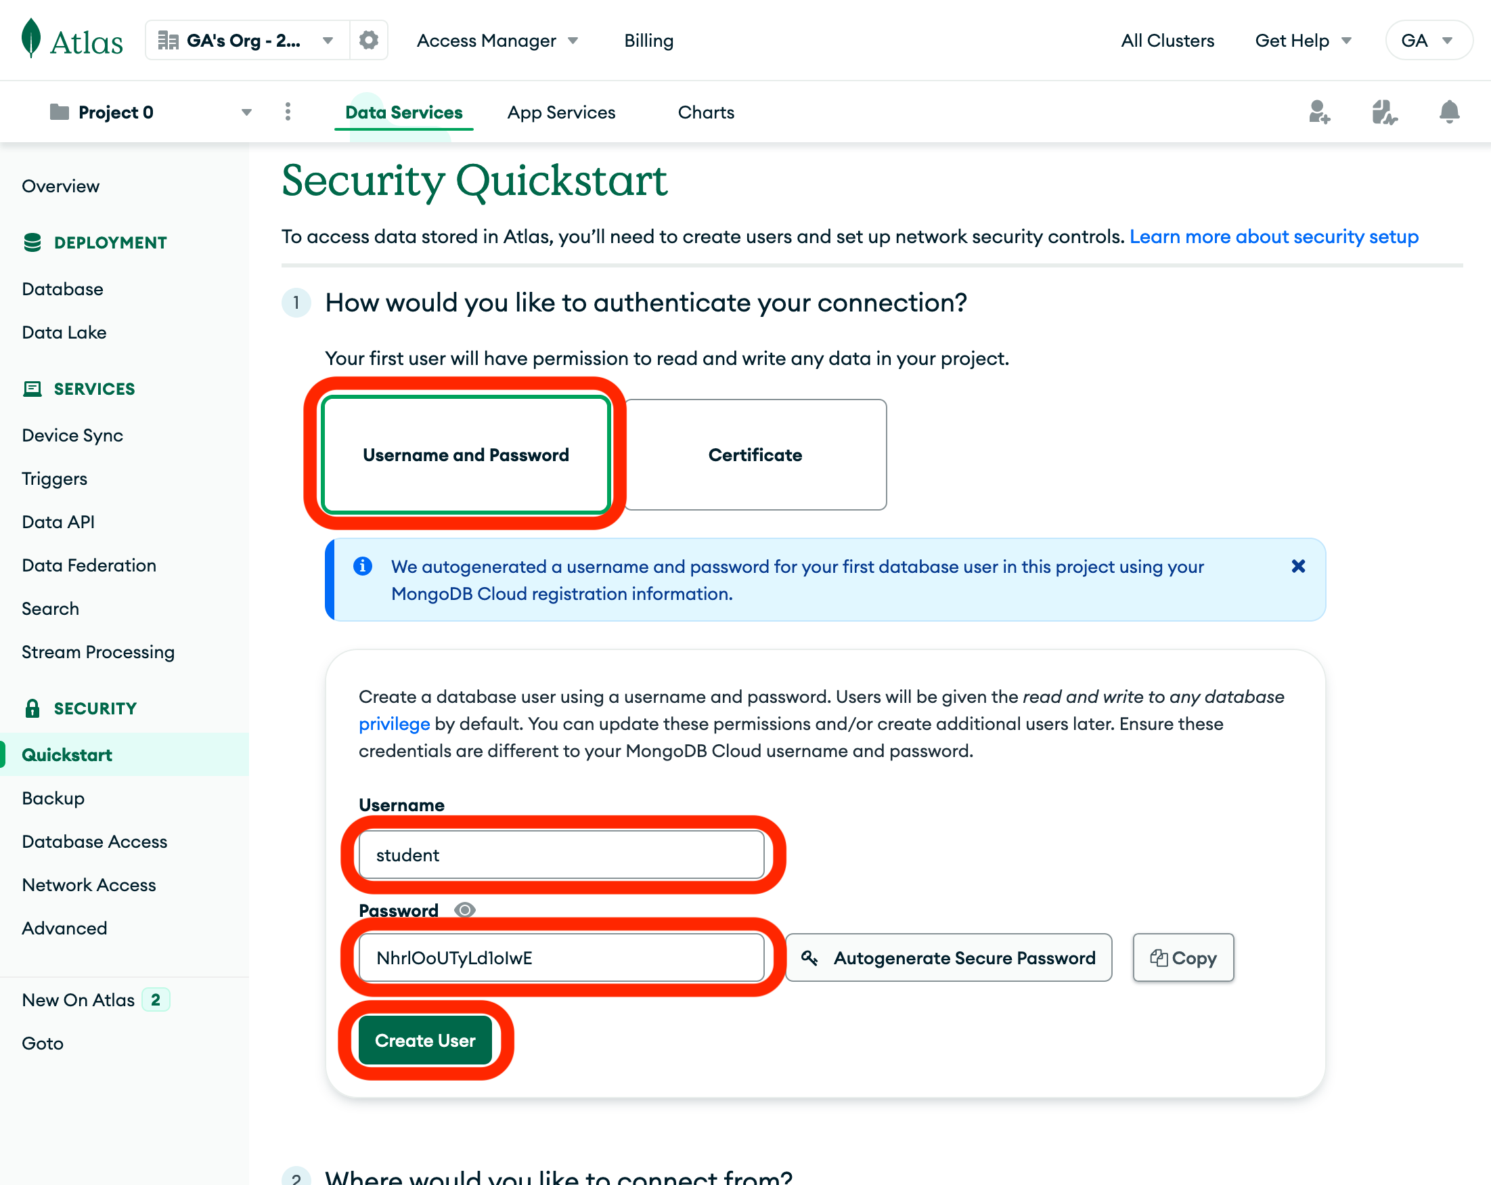Switch to the App Services tab
The width and height of the screenshot is (1491, 1185).
[561, 112]
